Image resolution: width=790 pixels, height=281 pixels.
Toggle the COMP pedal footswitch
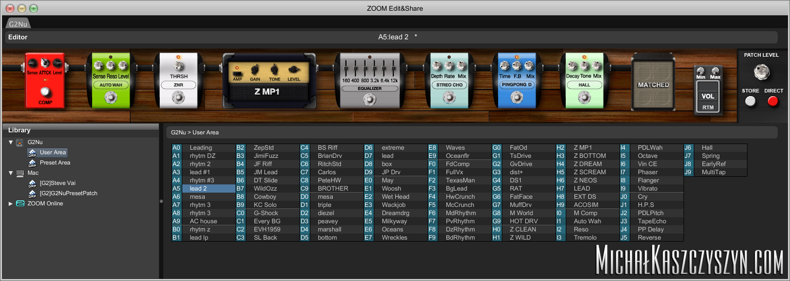tap(45, 92)
